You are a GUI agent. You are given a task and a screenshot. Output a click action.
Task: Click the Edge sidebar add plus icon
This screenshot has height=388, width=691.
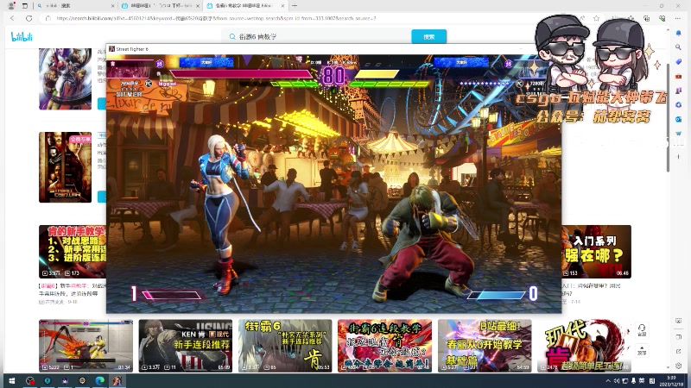[679, 157]
